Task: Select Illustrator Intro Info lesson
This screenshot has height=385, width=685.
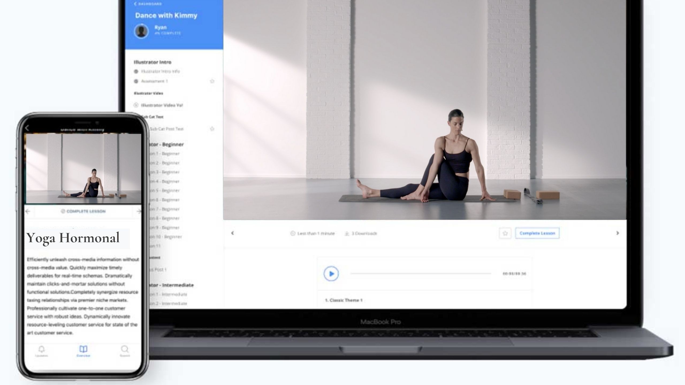Action: click(x=160, y=71)
